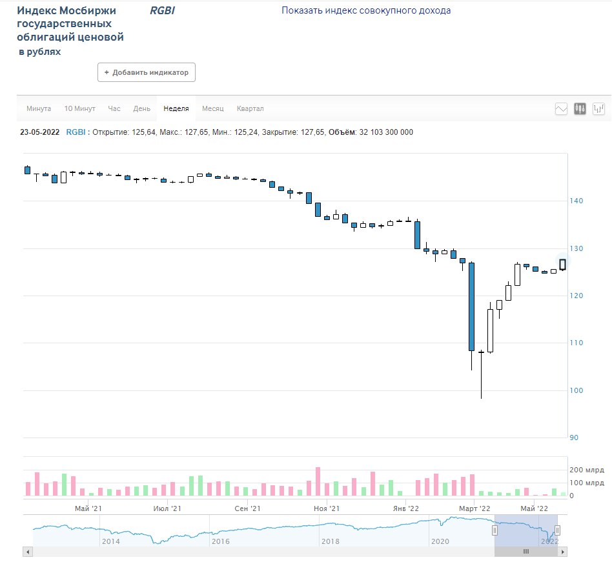Click the 130 price axis label
The image size is (612, 573).
click(x=576, y=248)
